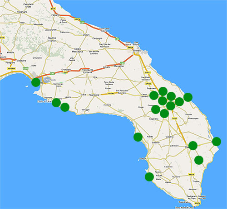This screenshot has width=227, height=209.
Task: Select the green marker on the coast near Nardò
Action: tap(138, 137)
